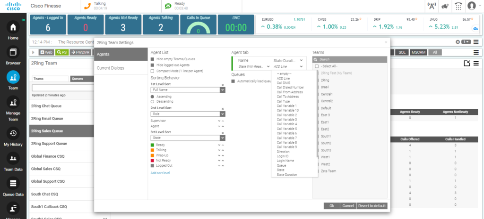Open the Browser sidebar icon
The width and height of the screenshot is (484, 219).
(x=13, y=52)
